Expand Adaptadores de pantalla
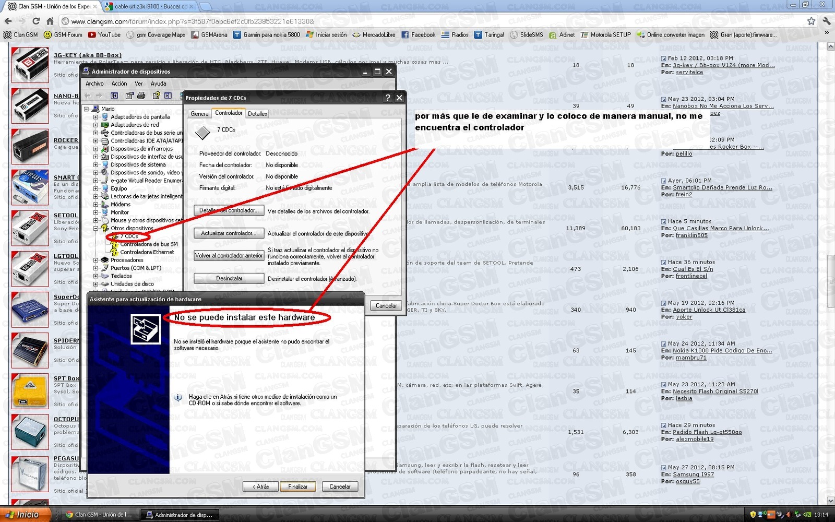 point(96,117)
